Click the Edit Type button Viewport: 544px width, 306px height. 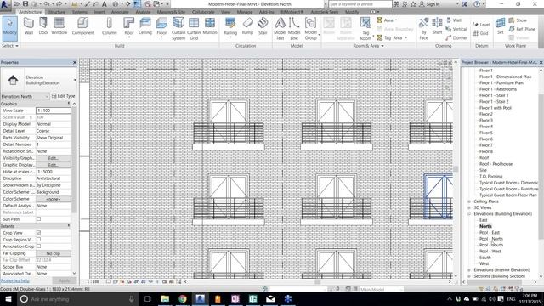point(63,96)
